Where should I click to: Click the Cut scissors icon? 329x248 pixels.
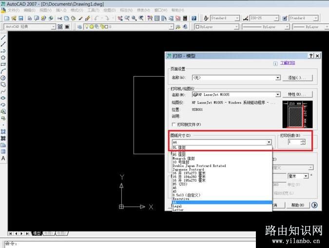[59, 18]
